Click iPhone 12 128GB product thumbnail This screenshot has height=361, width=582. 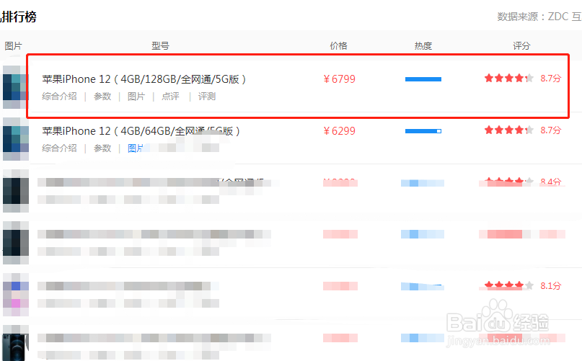[16, 87]
